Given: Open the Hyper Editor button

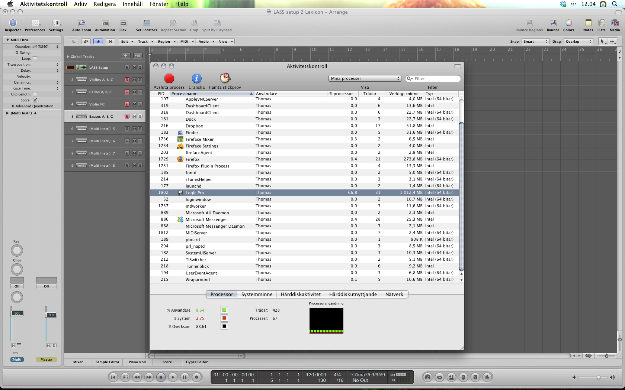Looking at the screenshot, I should pos(197,362).
